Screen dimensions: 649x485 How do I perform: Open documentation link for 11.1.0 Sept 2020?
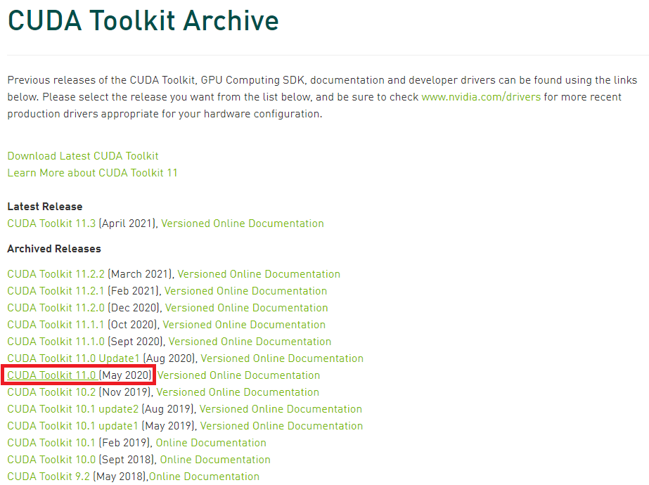250,342
